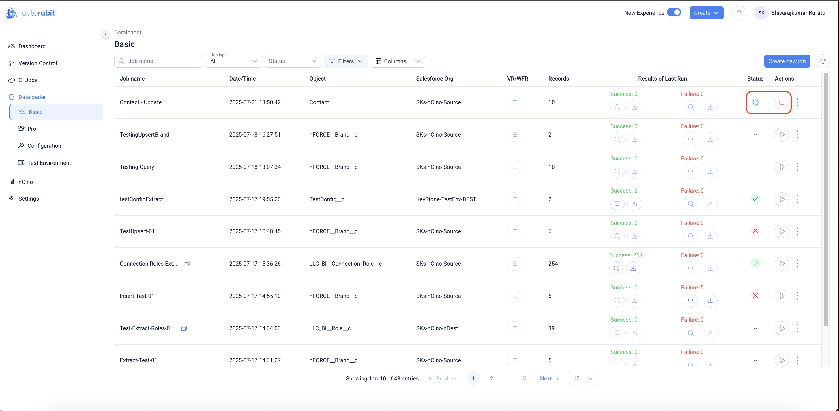Open Version Control in sidebar
The height and width of the screenshot is (411, 839).
click(x=38, y=63)
